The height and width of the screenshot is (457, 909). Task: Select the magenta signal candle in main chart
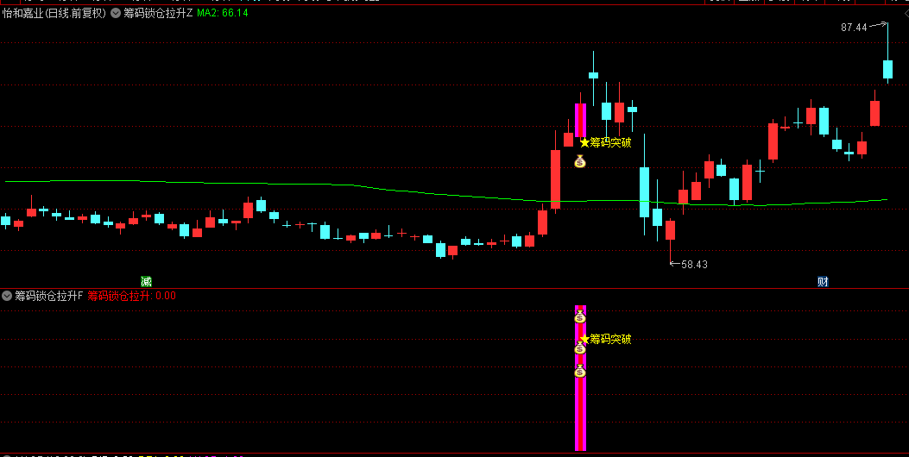pyautogui.click(x=580, y=120)
